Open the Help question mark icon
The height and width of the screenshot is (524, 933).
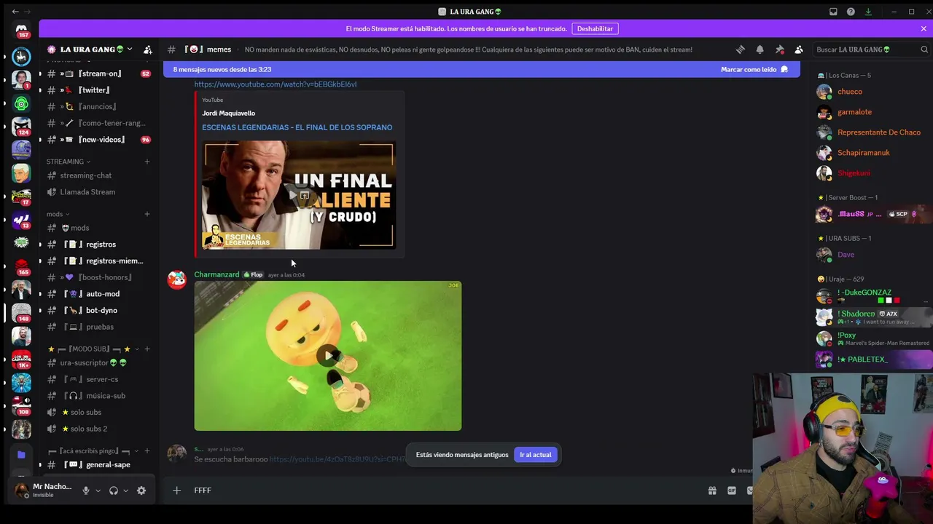(x=851, y=12)
